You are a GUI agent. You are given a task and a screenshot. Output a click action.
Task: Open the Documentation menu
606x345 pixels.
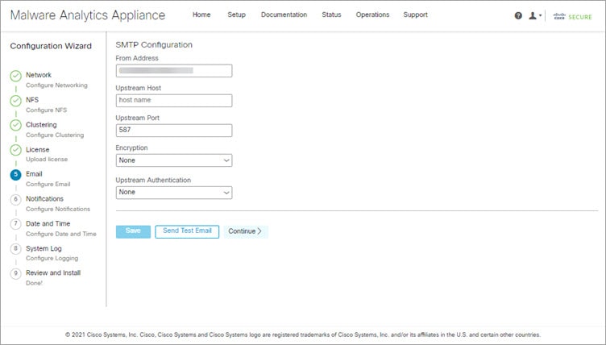point(284,15)
